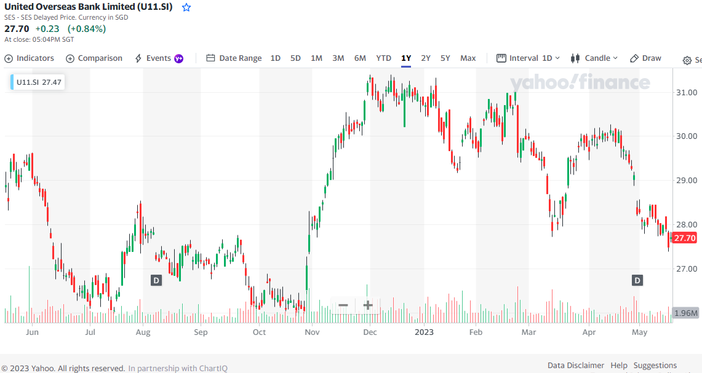Screen dimensions: 702x373
Task: Click the Nov date axis label
Action: click(x=312, y=332)
